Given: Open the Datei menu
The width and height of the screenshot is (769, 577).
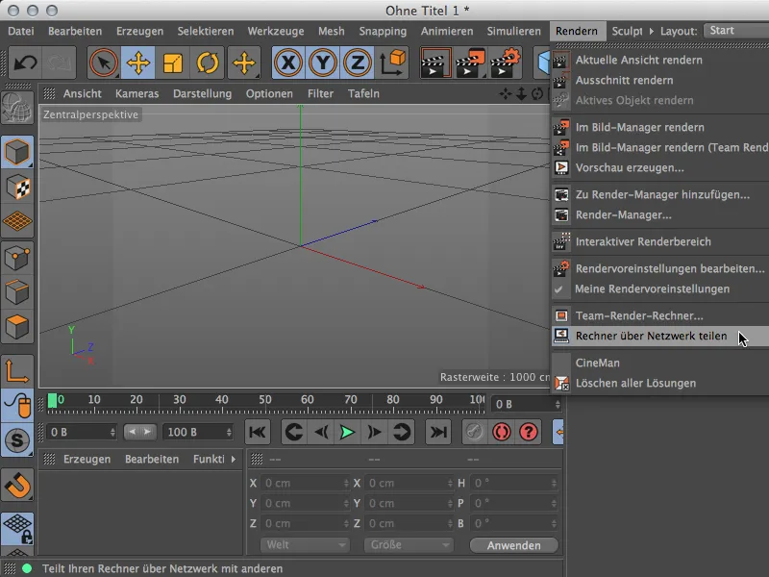Looking at the screenshot, I should [21, 32].
